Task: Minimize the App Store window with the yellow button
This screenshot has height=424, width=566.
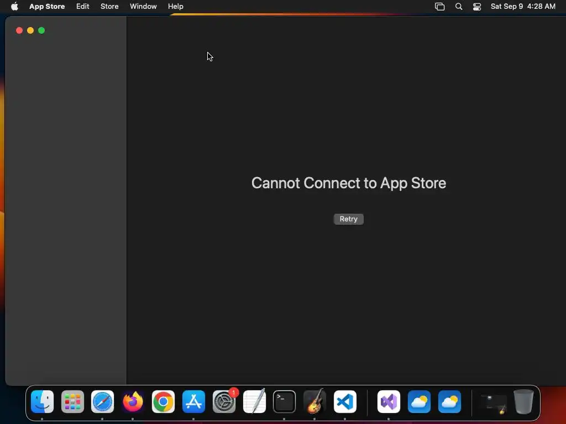Action: [30, 31]
